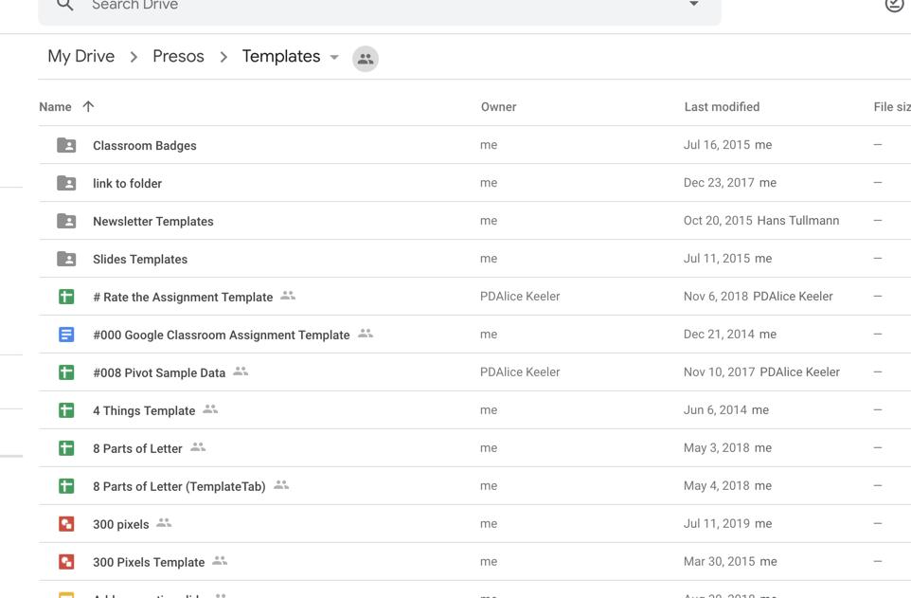
Task: Select 8 Parts of Letter (TemplateTab) file
Action: point(180,486)
